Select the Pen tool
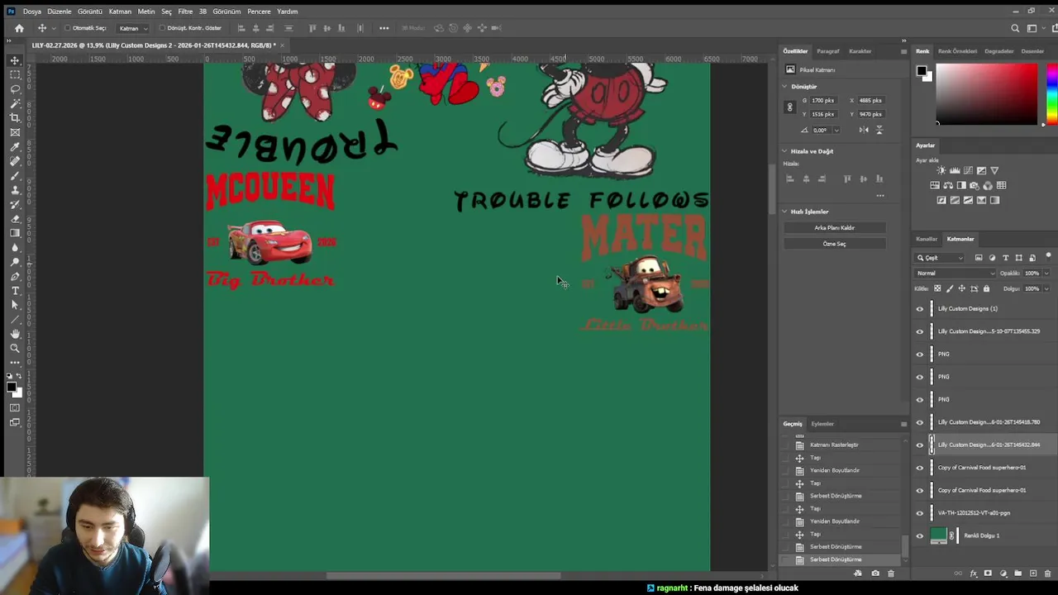This screenshot has width=1058, height=595. [x=15, y=277]
